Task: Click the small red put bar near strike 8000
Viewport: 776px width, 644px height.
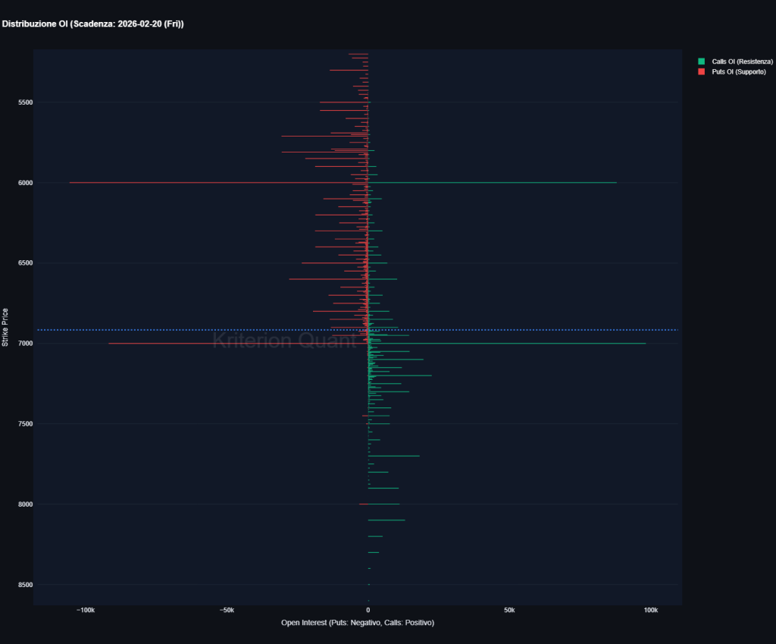Action: coord(363,502)
